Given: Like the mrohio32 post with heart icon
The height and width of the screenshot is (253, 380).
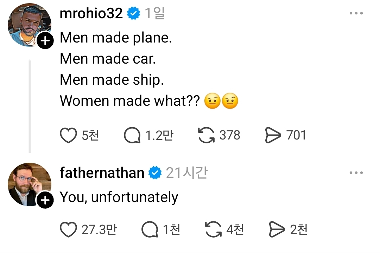Looking at the screenshot, I should pos(69,136).
